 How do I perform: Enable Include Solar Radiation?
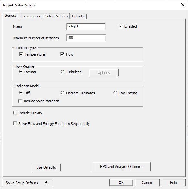(x=20, y=101)
